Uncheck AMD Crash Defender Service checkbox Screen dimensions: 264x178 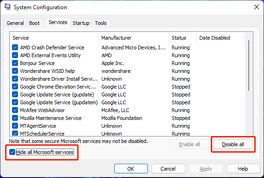[15, 47]
